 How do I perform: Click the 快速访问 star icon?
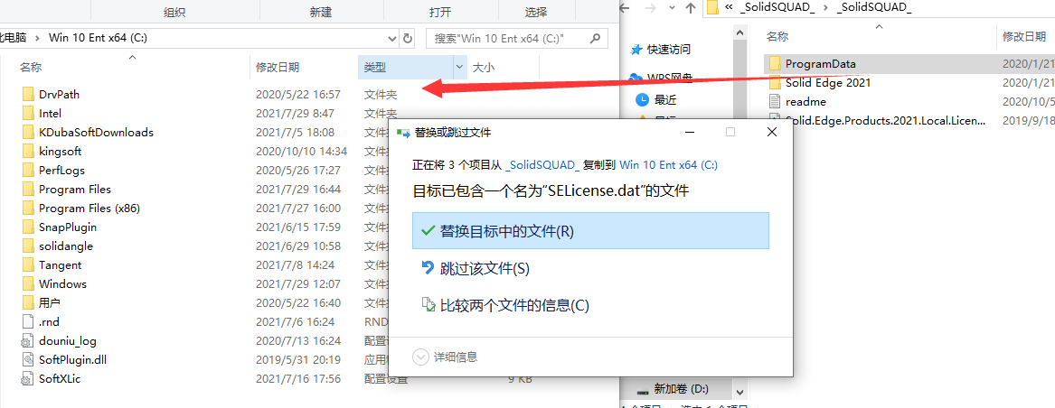[x=636, y=49]
